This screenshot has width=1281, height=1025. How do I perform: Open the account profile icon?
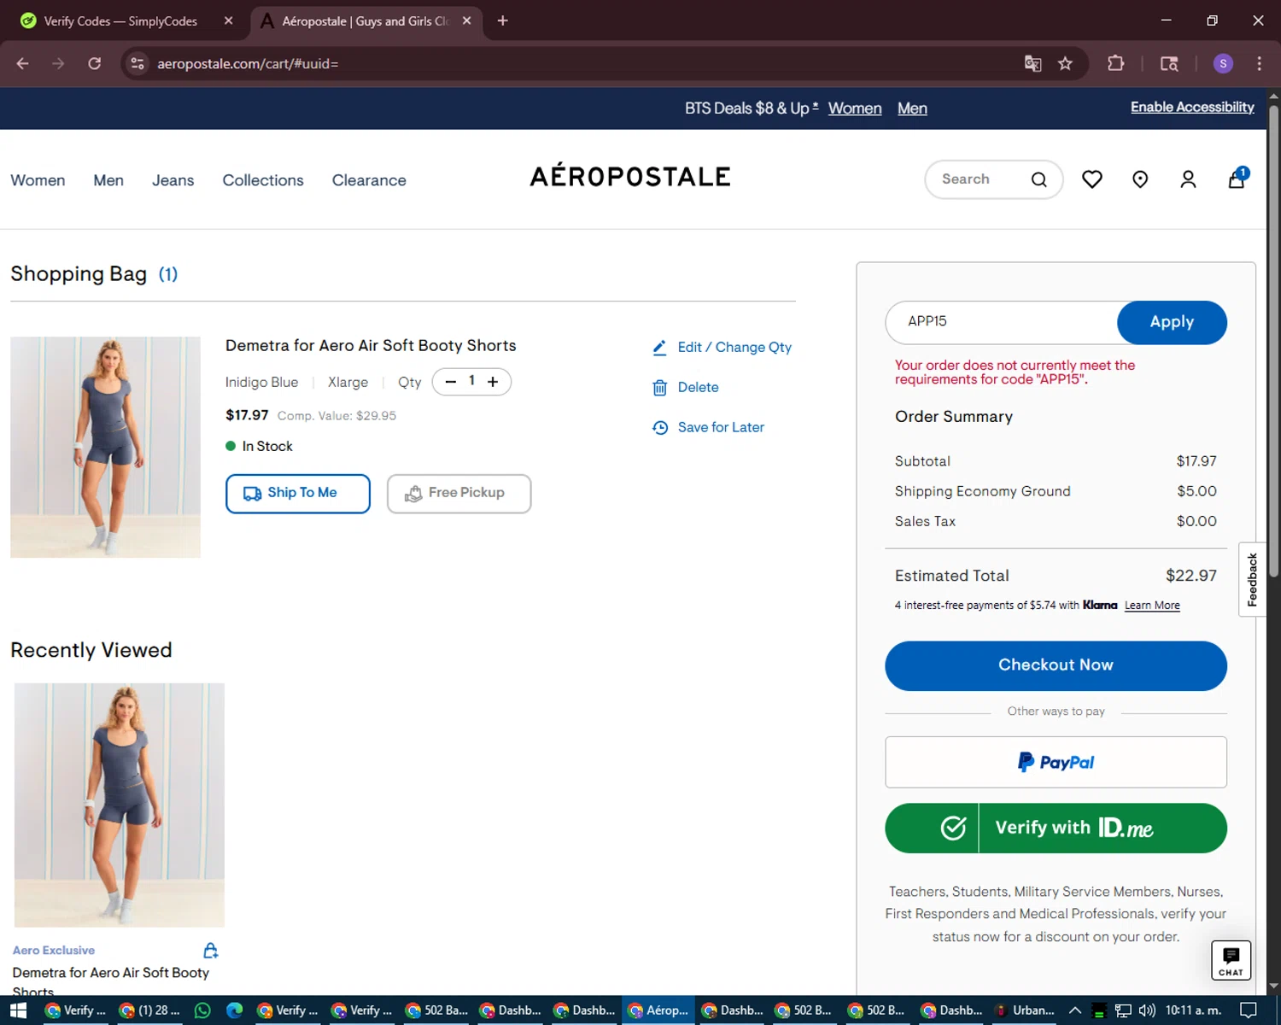coord(1188,179)
